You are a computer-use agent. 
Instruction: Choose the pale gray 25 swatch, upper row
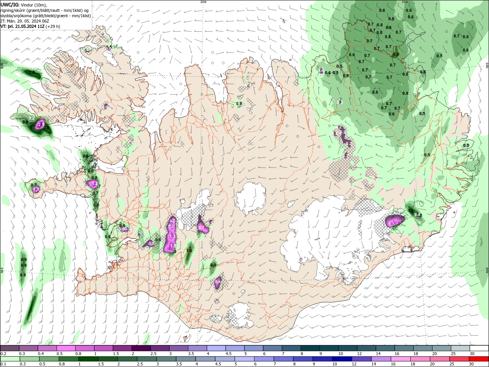coord(461,348)
